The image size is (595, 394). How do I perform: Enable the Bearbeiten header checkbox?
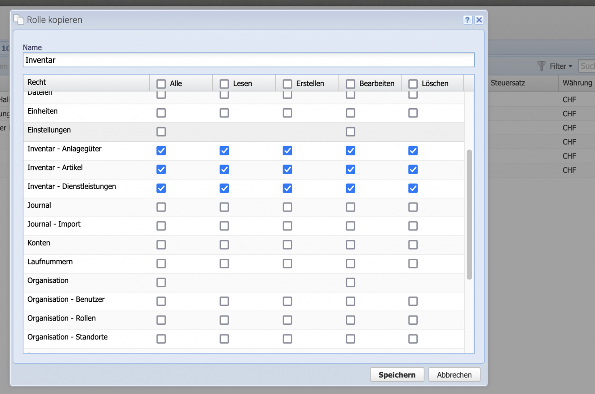coord(350,83)
